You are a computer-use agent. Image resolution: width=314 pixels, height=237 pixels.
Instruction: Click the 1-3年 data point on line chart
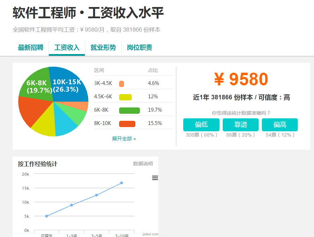coord(72,205)
